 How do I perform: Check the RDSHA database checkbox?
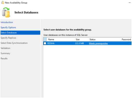45,43
